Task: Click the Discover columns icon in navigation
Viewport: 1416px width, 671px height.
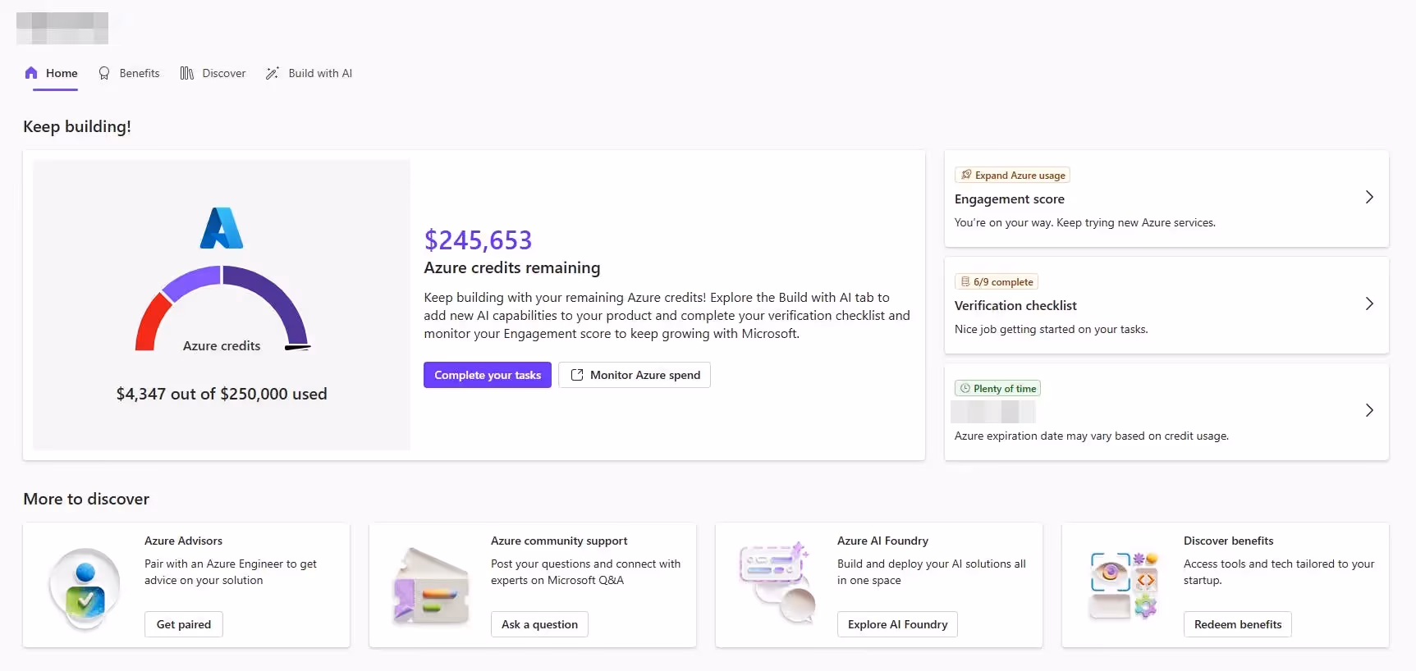Action: click(187, 73)
